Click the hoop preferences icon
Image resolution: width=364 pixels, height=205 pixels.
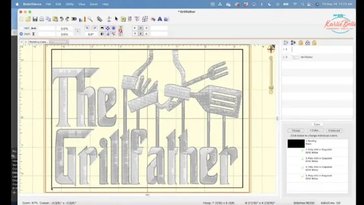tap(123, 19)
